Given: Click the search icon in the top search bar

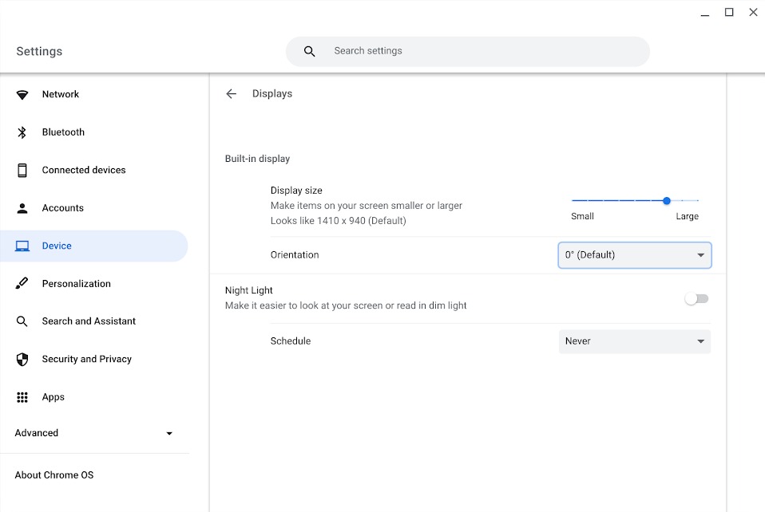Looking at the screenshot, I should (309, 50).
